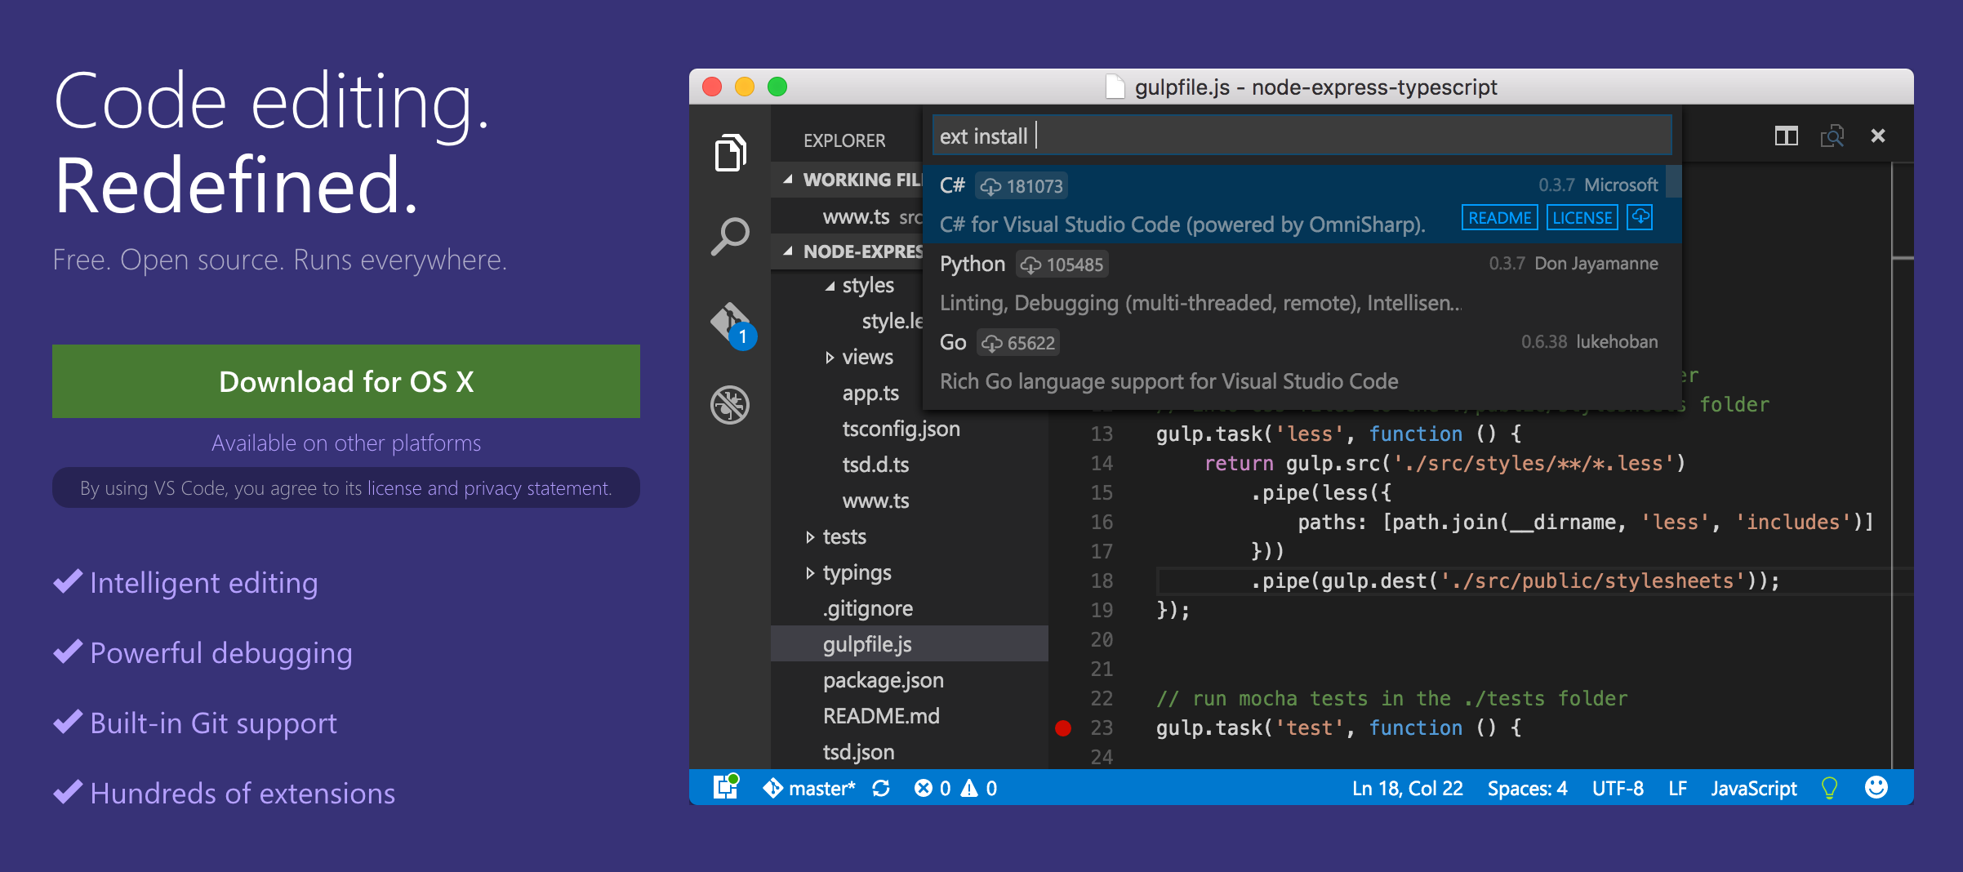Click in the ext install command input
Viewport: 1963px width, 872px height.
pyautogui.click(x=1302, y=136)
